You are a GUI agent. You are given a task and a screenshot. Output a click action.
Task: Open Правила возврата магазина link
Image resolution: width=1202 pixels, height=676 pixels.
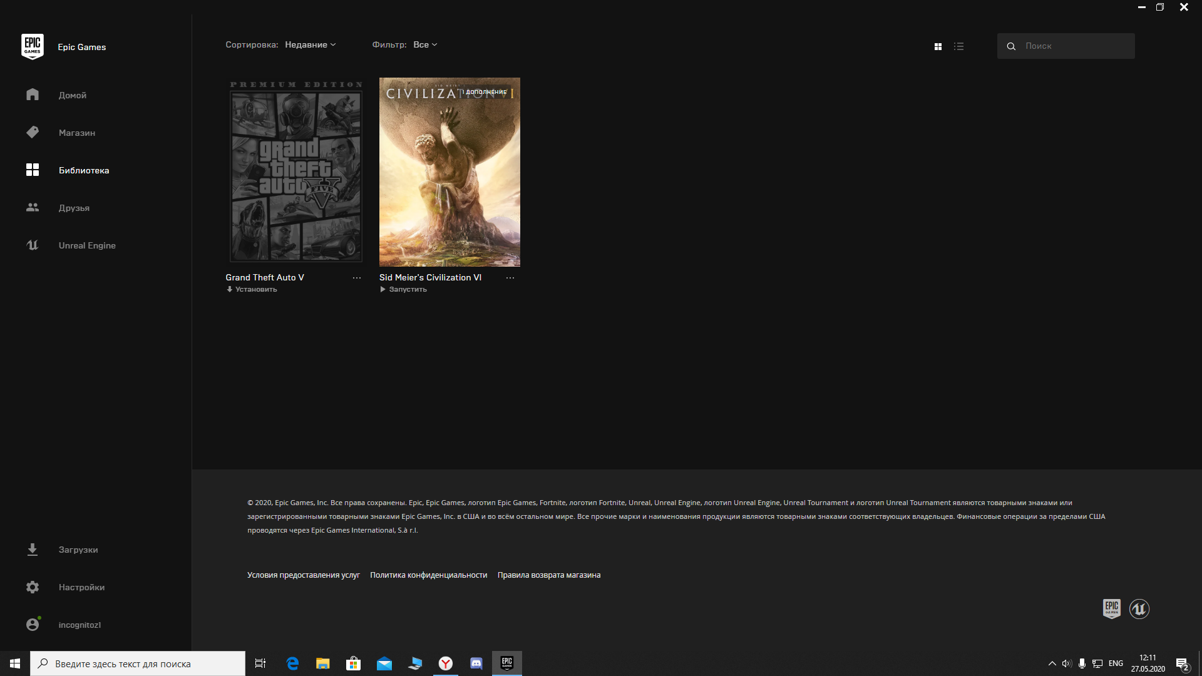549,575
